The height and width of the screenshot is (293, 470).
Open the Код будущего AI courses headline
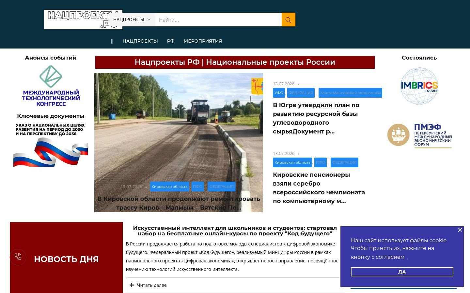[x=235, y=230]
